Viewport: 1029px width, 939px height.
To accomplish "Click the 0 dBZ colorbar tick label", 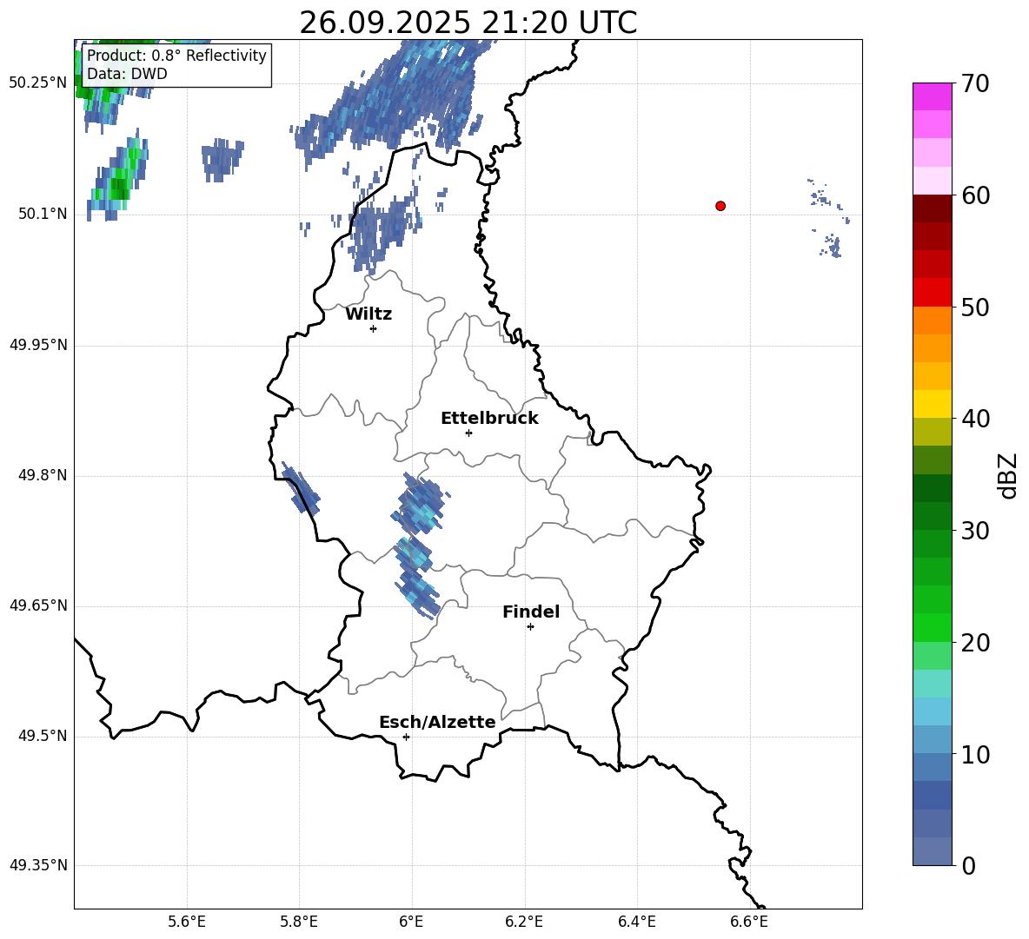I will pos(969,865).
